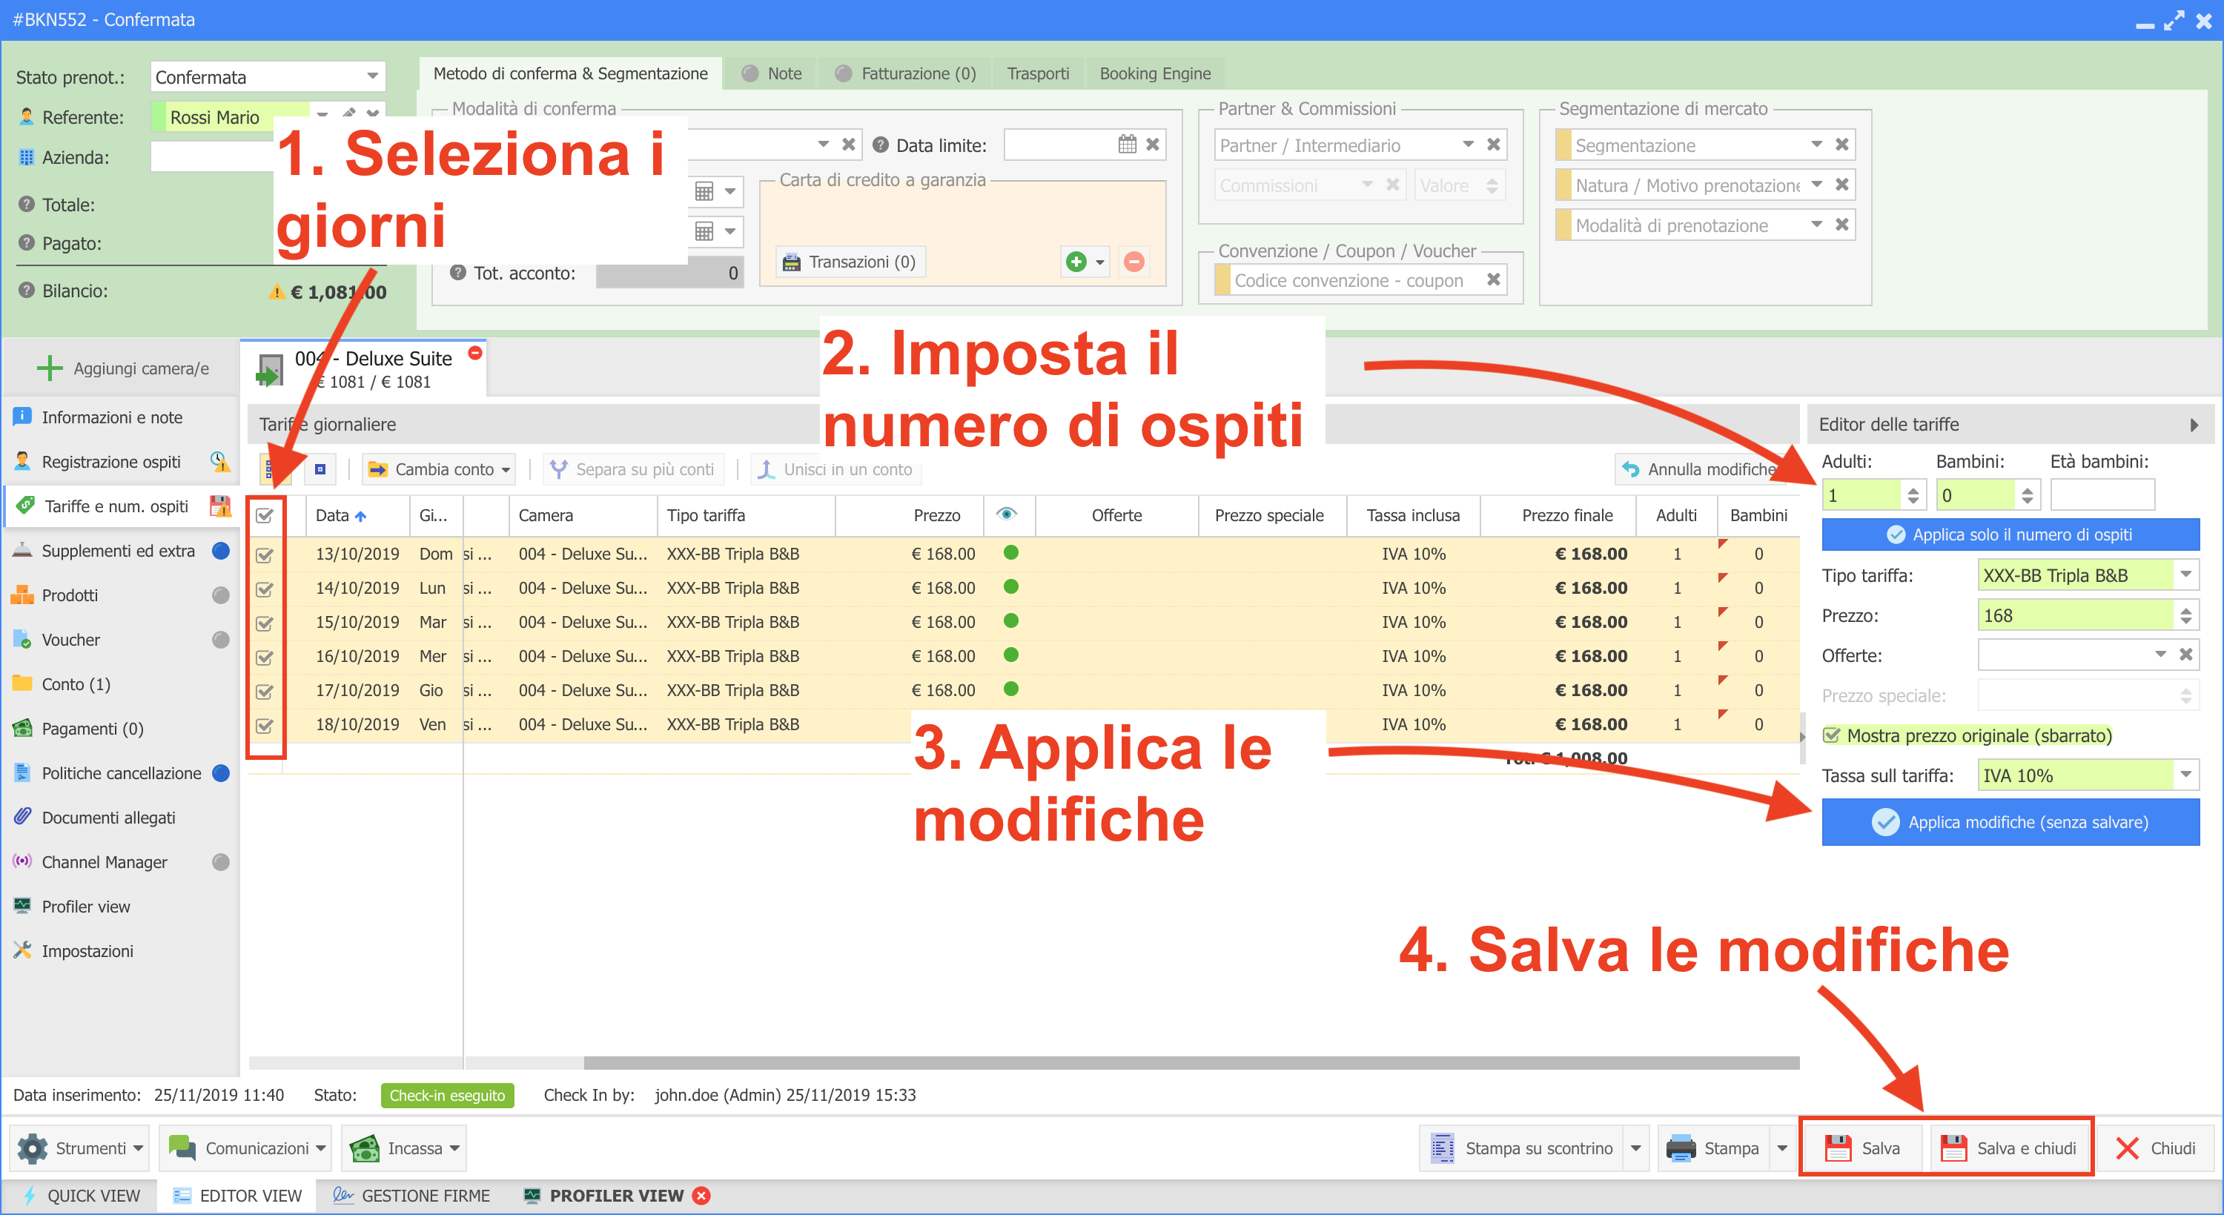Close the PROFILER VIEW red x icon
2224x1215 pixels.
coord(702,1195)
